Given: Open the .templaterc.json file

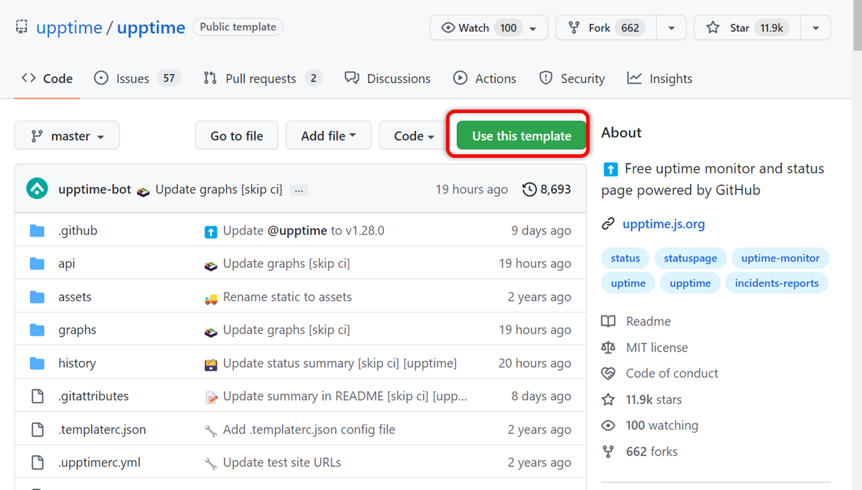Looking at the screenshot, I should tap(102, 429).
